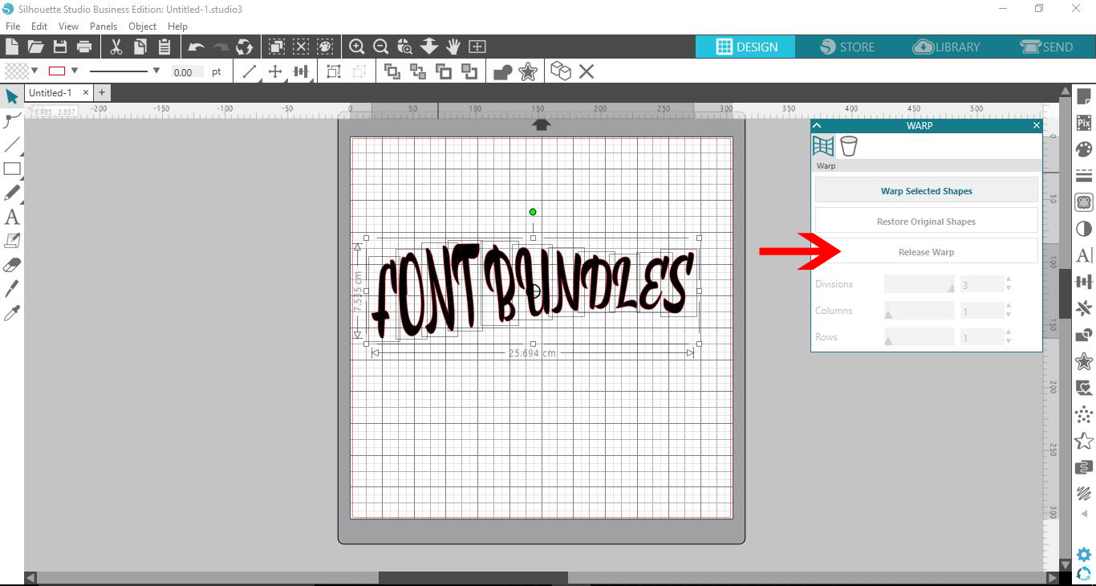Open the line thickness dropdown
Screen dimensions: 1096x586
(x=156, y=71)
